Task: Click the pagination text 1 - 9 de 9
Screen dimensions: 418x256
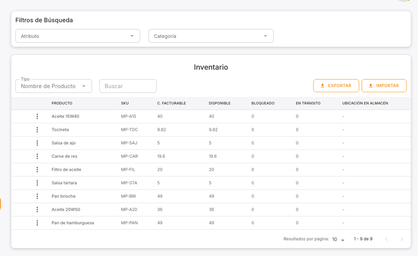Action: coord(363,239)
